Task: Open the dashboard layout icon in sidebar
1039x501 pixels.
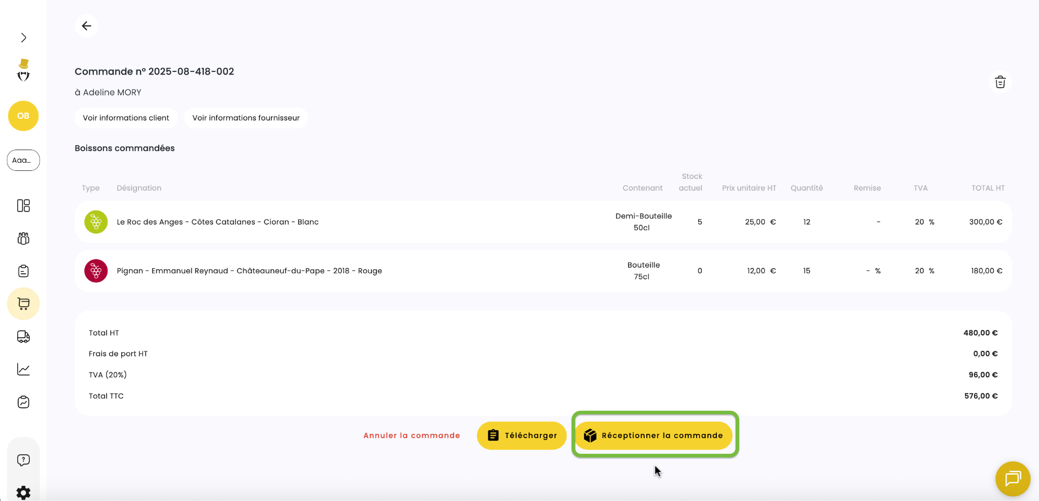Action: [23, 205]
